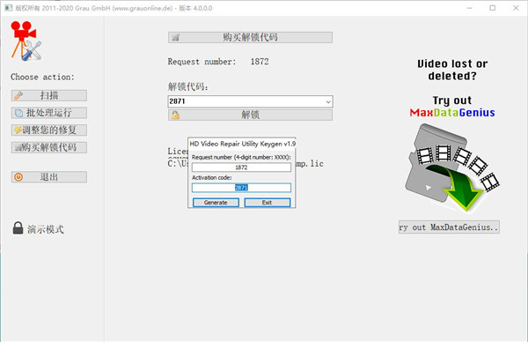Image resolution: width=528 pixels, height=342 pixels.
Task: Click the window title bar app icon
Action: [x=9, y=8]
